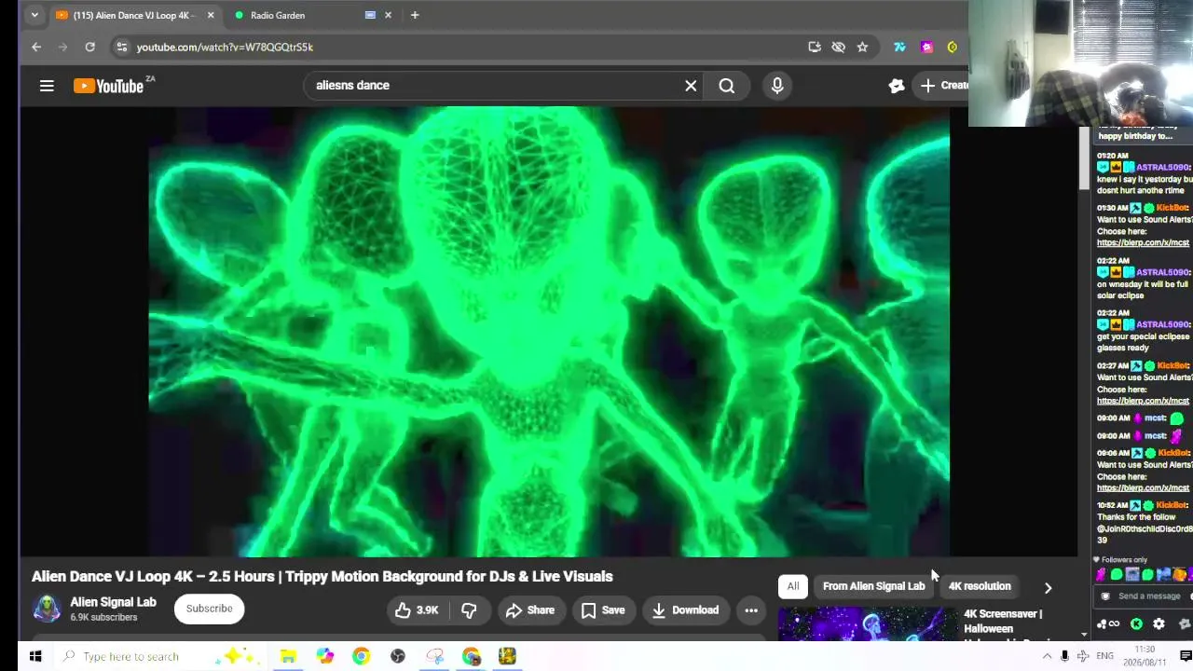Viewport: 1193px width, 671px height.
Task: Share the Alien Dance video
Action: tap(529, 610)
